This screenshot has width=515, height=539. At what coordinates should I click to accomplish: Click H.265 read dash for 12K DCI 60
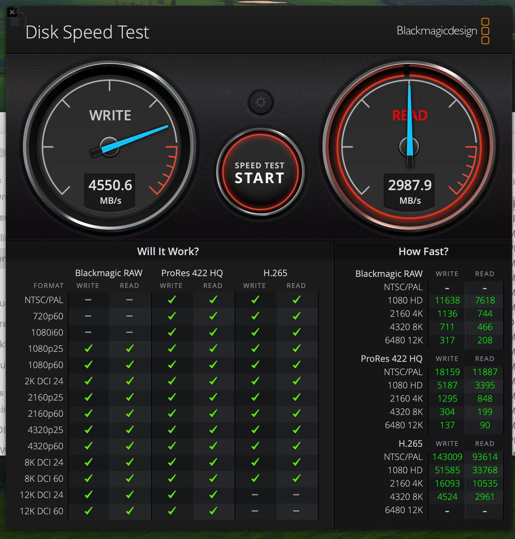pyautogui.click(x=296, y=511)
